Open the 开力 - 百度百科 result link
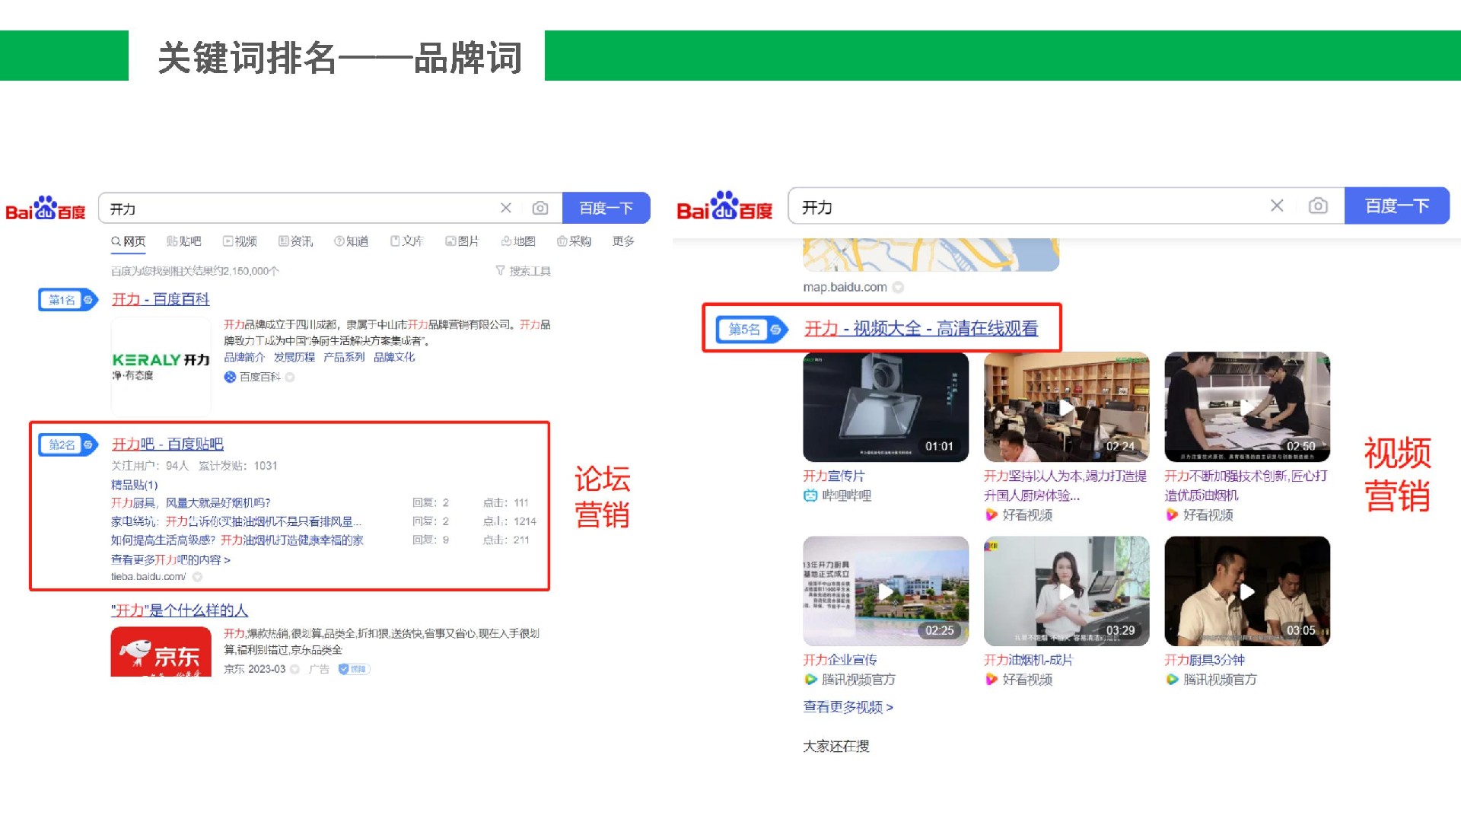The image size is (1461, 822). click(161, 299)
